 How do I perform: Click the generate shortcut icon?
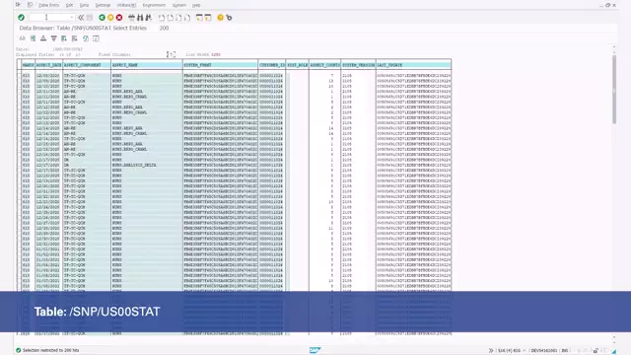pos(208,18)
